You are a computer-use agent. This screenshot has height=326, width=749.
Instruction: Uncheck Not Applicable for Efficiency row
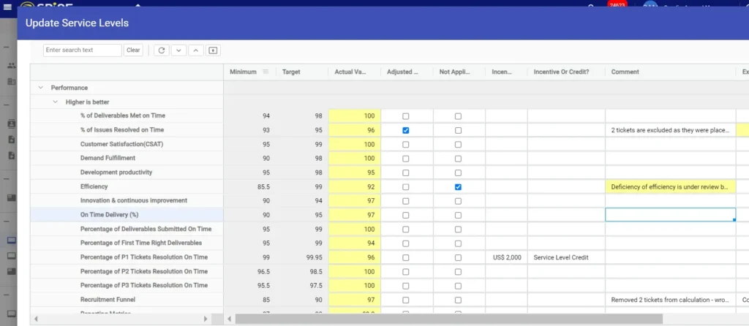click(x=458, y=186)
